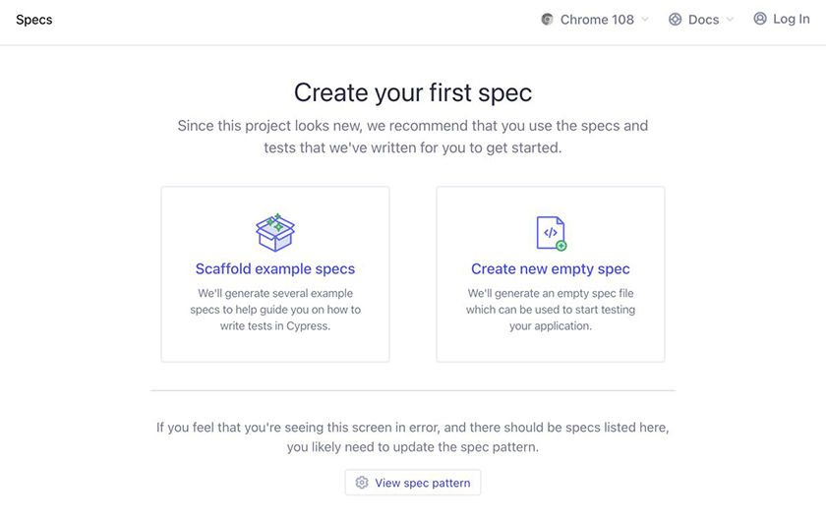
Task: Expand the Docs menu chevron
Action: (730, 20)
